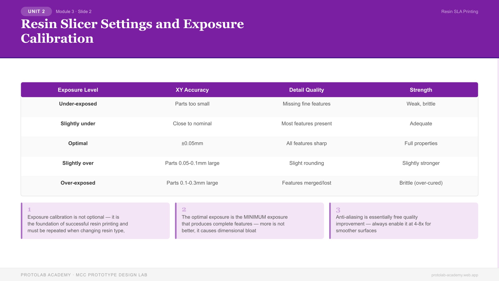The width and height of the screenshot is (499, 281).
Task: Click the Brittle (over-cured) strength cell
Action: (421, 183)
